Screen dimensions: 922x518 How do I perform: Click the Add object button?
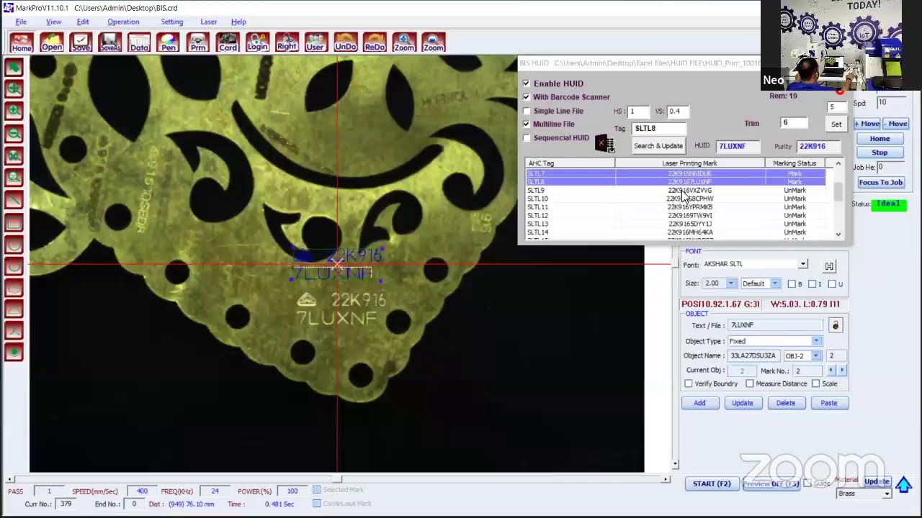click(699, 403)
